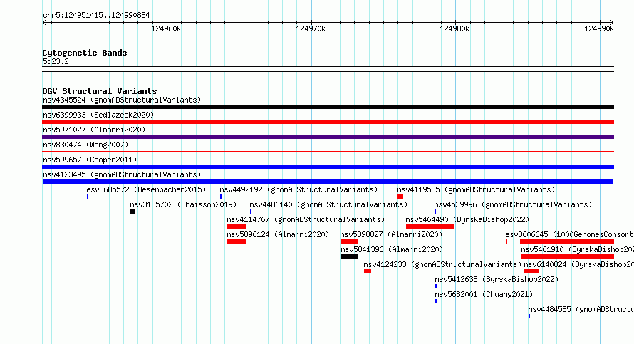The height and width of the screenshot is (344, 634).
Task: Select nsv5412638 (ByrskaBishop2022) label
Action: point(497,279)
